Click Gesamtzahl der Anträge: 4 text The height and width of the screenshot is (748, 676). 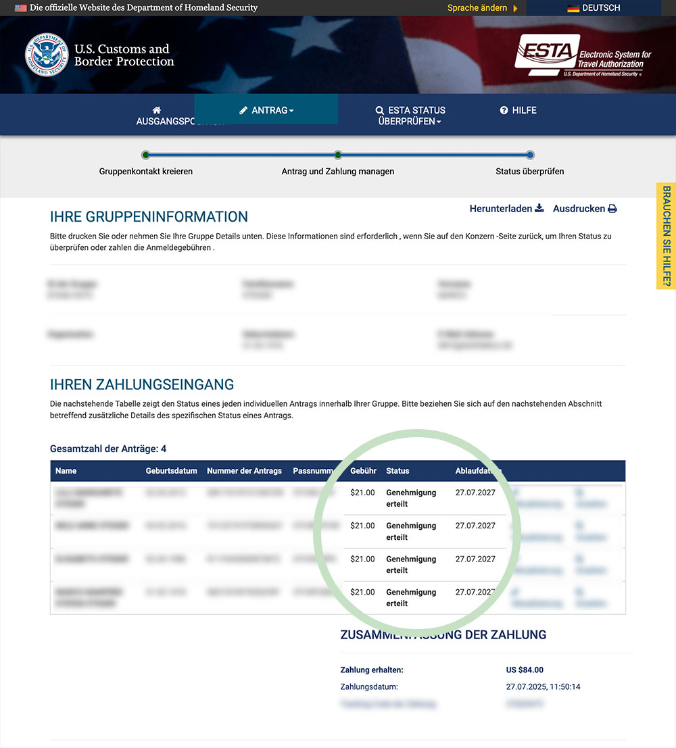point(108,449)
